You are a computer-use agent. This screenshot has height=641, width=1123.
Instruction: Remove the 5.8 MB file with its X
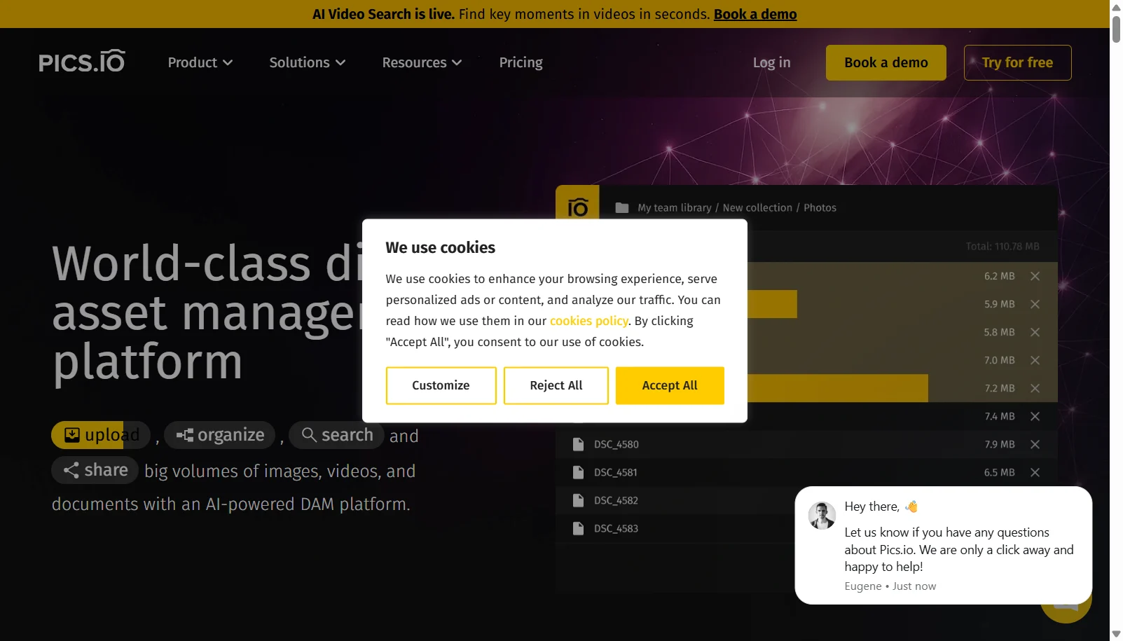1035,332
